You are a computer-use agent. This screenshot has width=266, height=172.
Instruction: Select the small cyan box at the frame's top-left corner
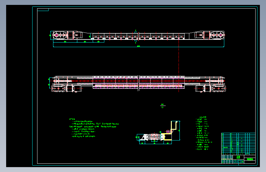43,10
